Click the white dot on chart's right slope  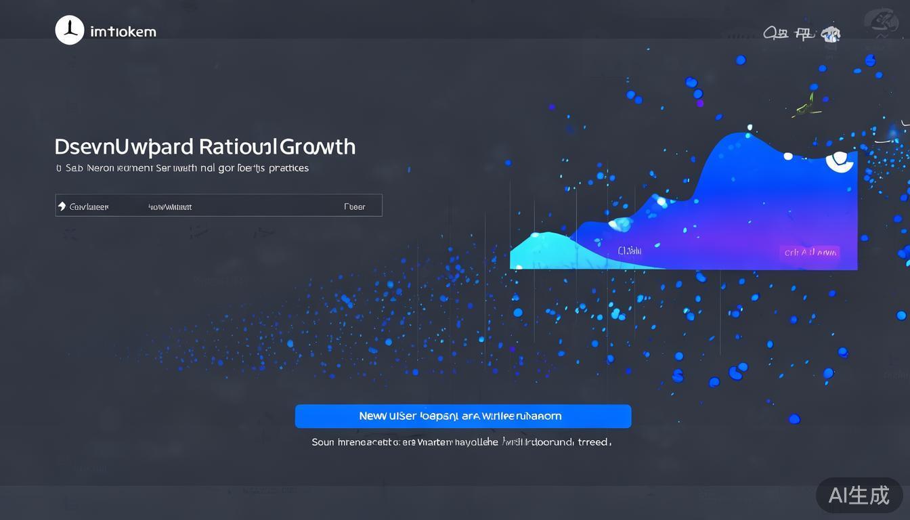coord(787,156)
